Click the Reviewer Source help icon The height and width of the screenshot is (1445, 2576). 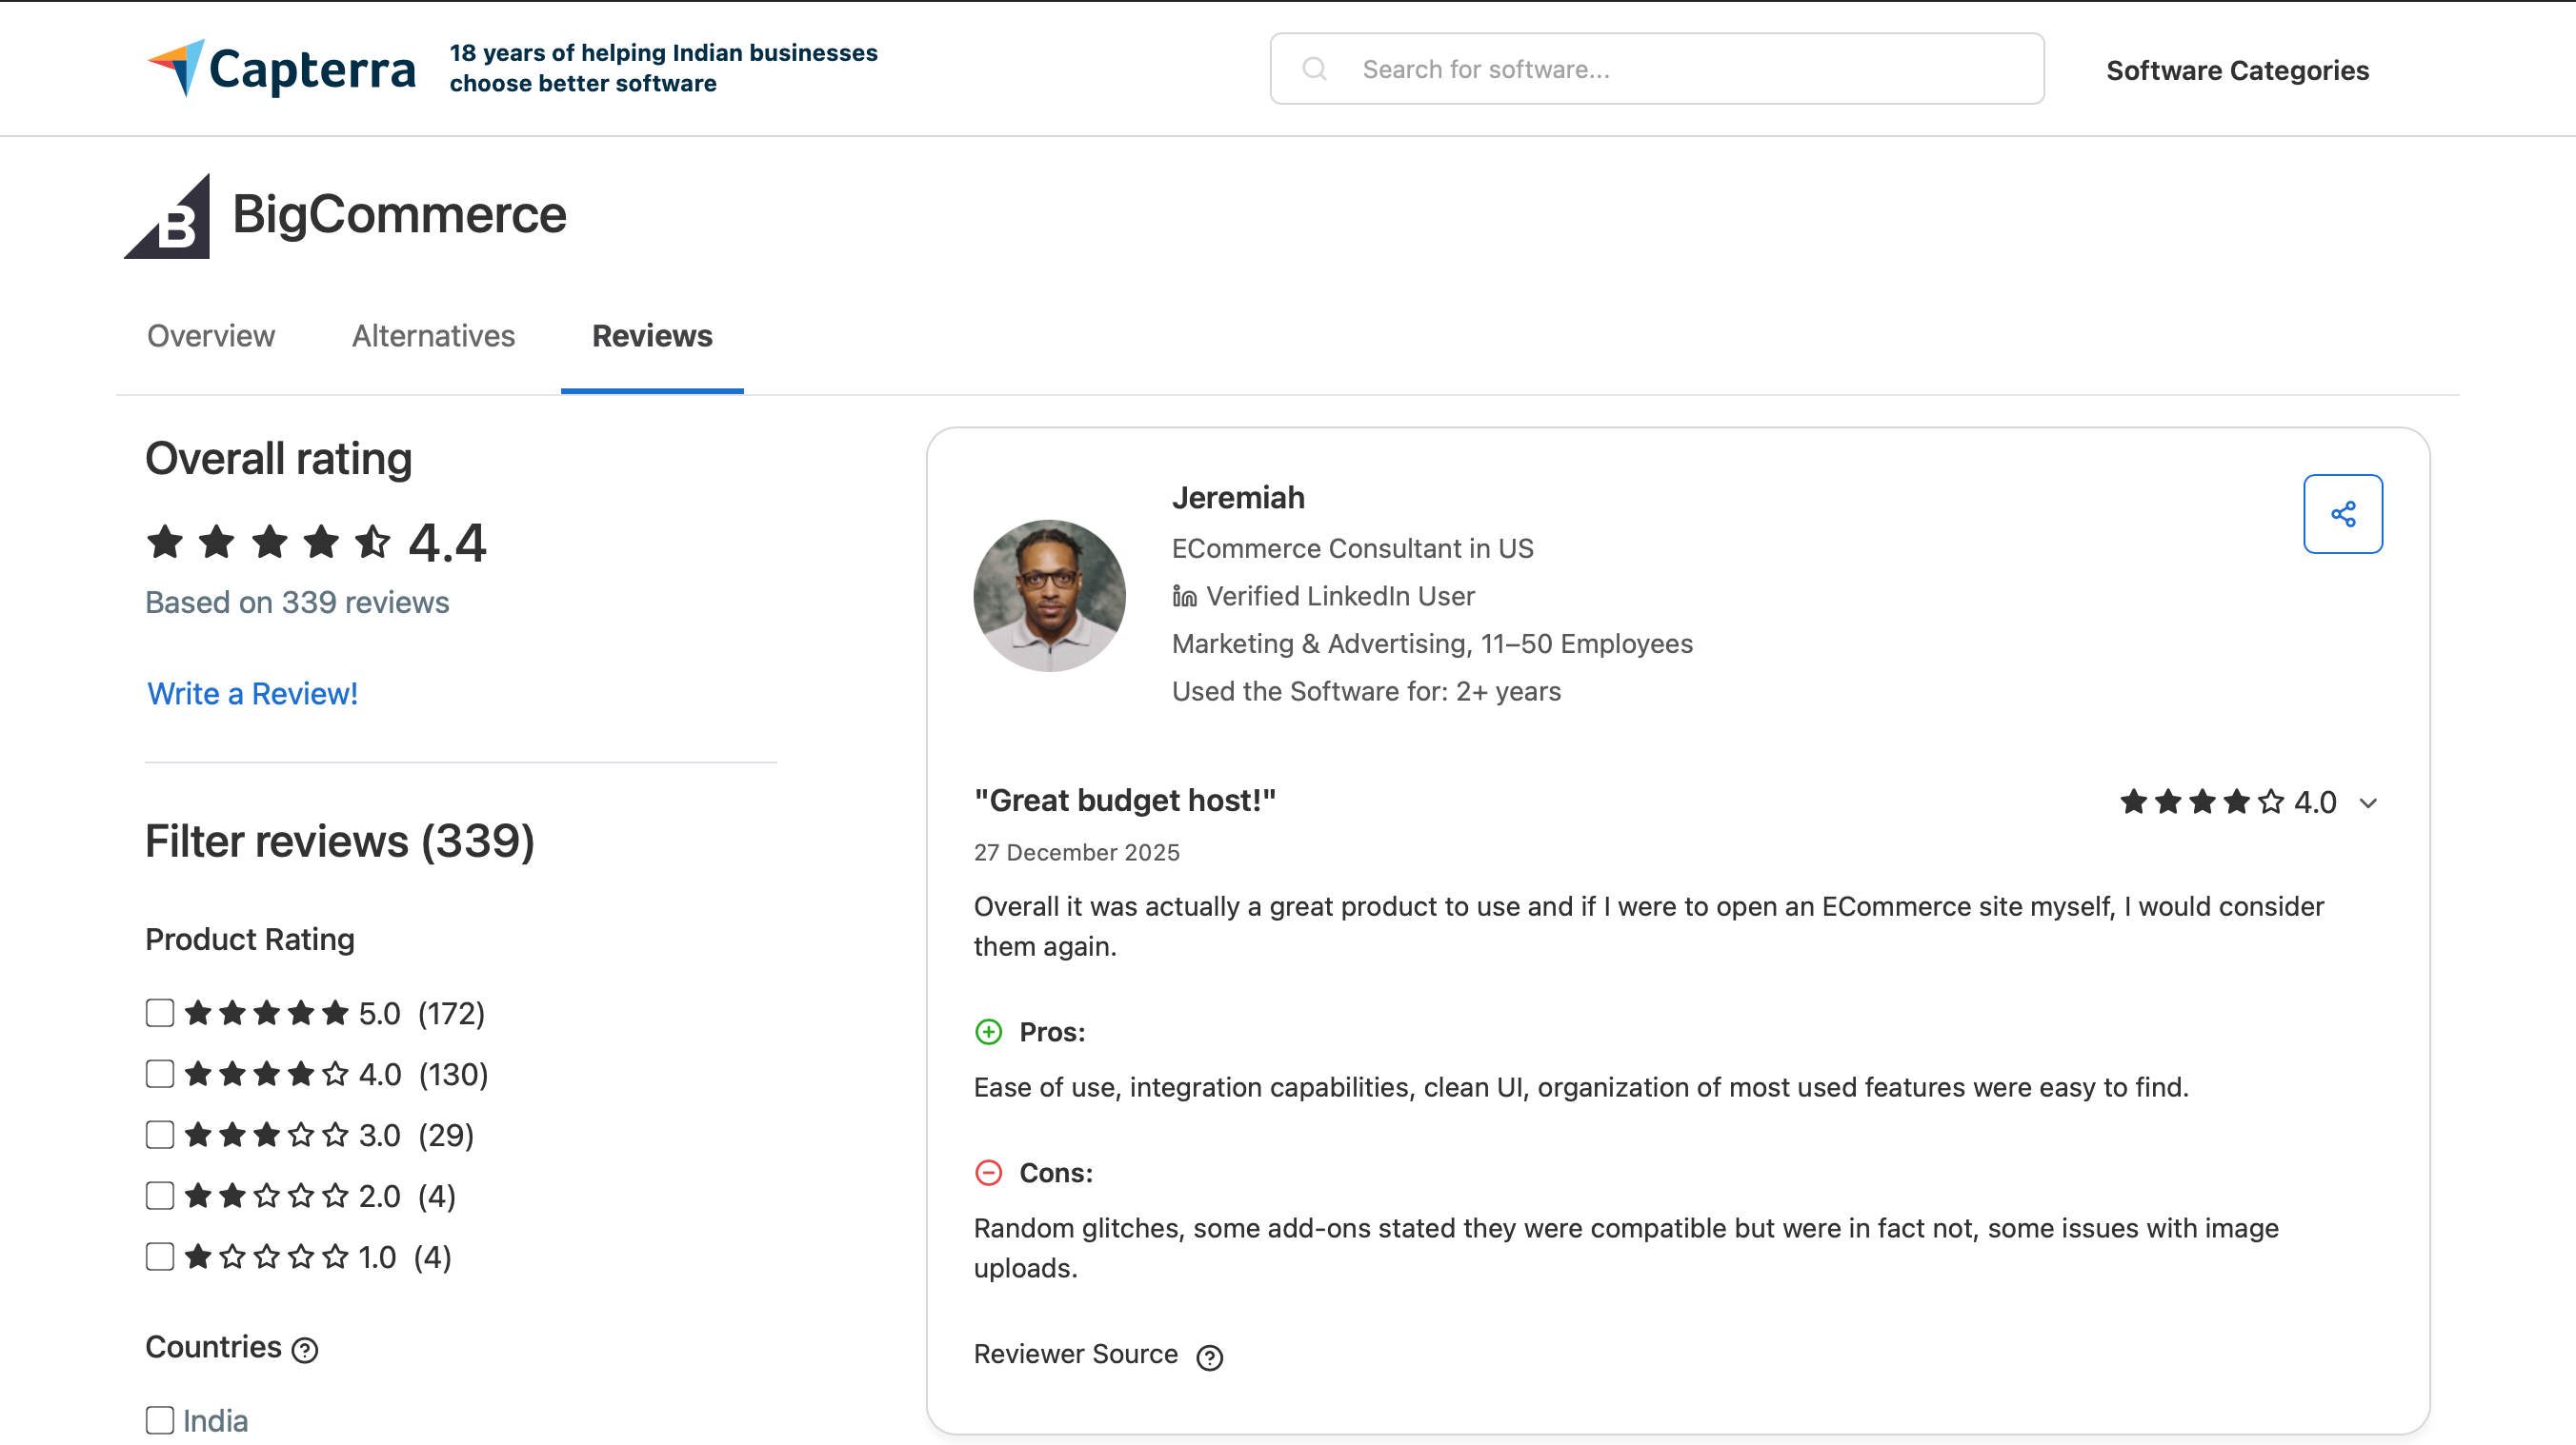click(x=1210, y=1356)
